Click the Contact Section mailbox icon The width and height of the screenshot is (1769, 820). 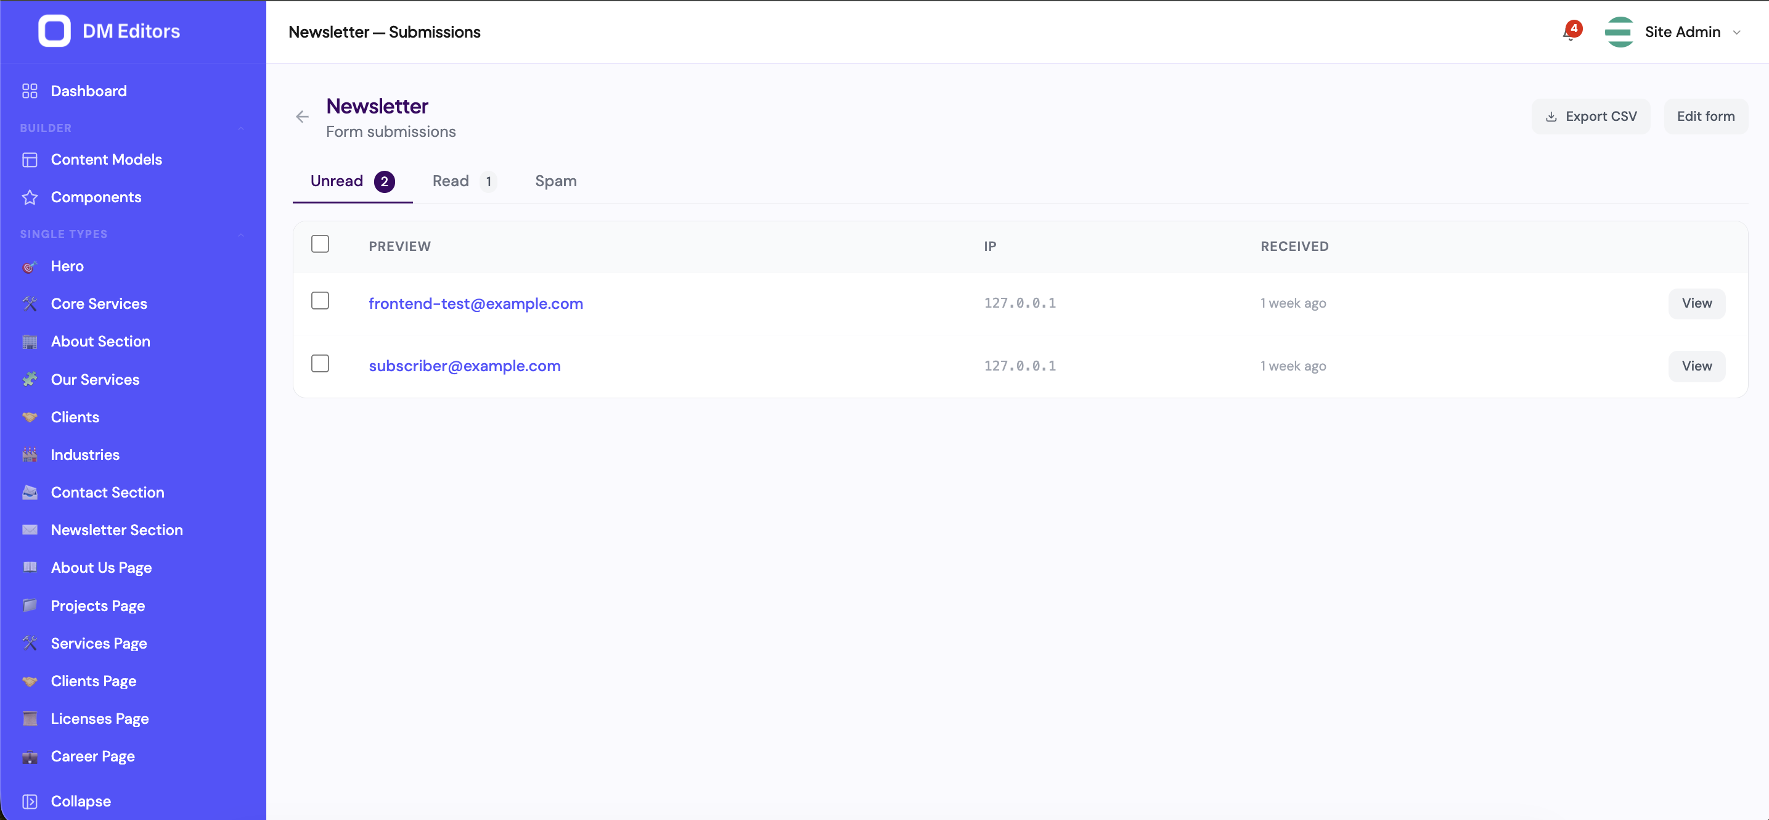tap(30, 493)
